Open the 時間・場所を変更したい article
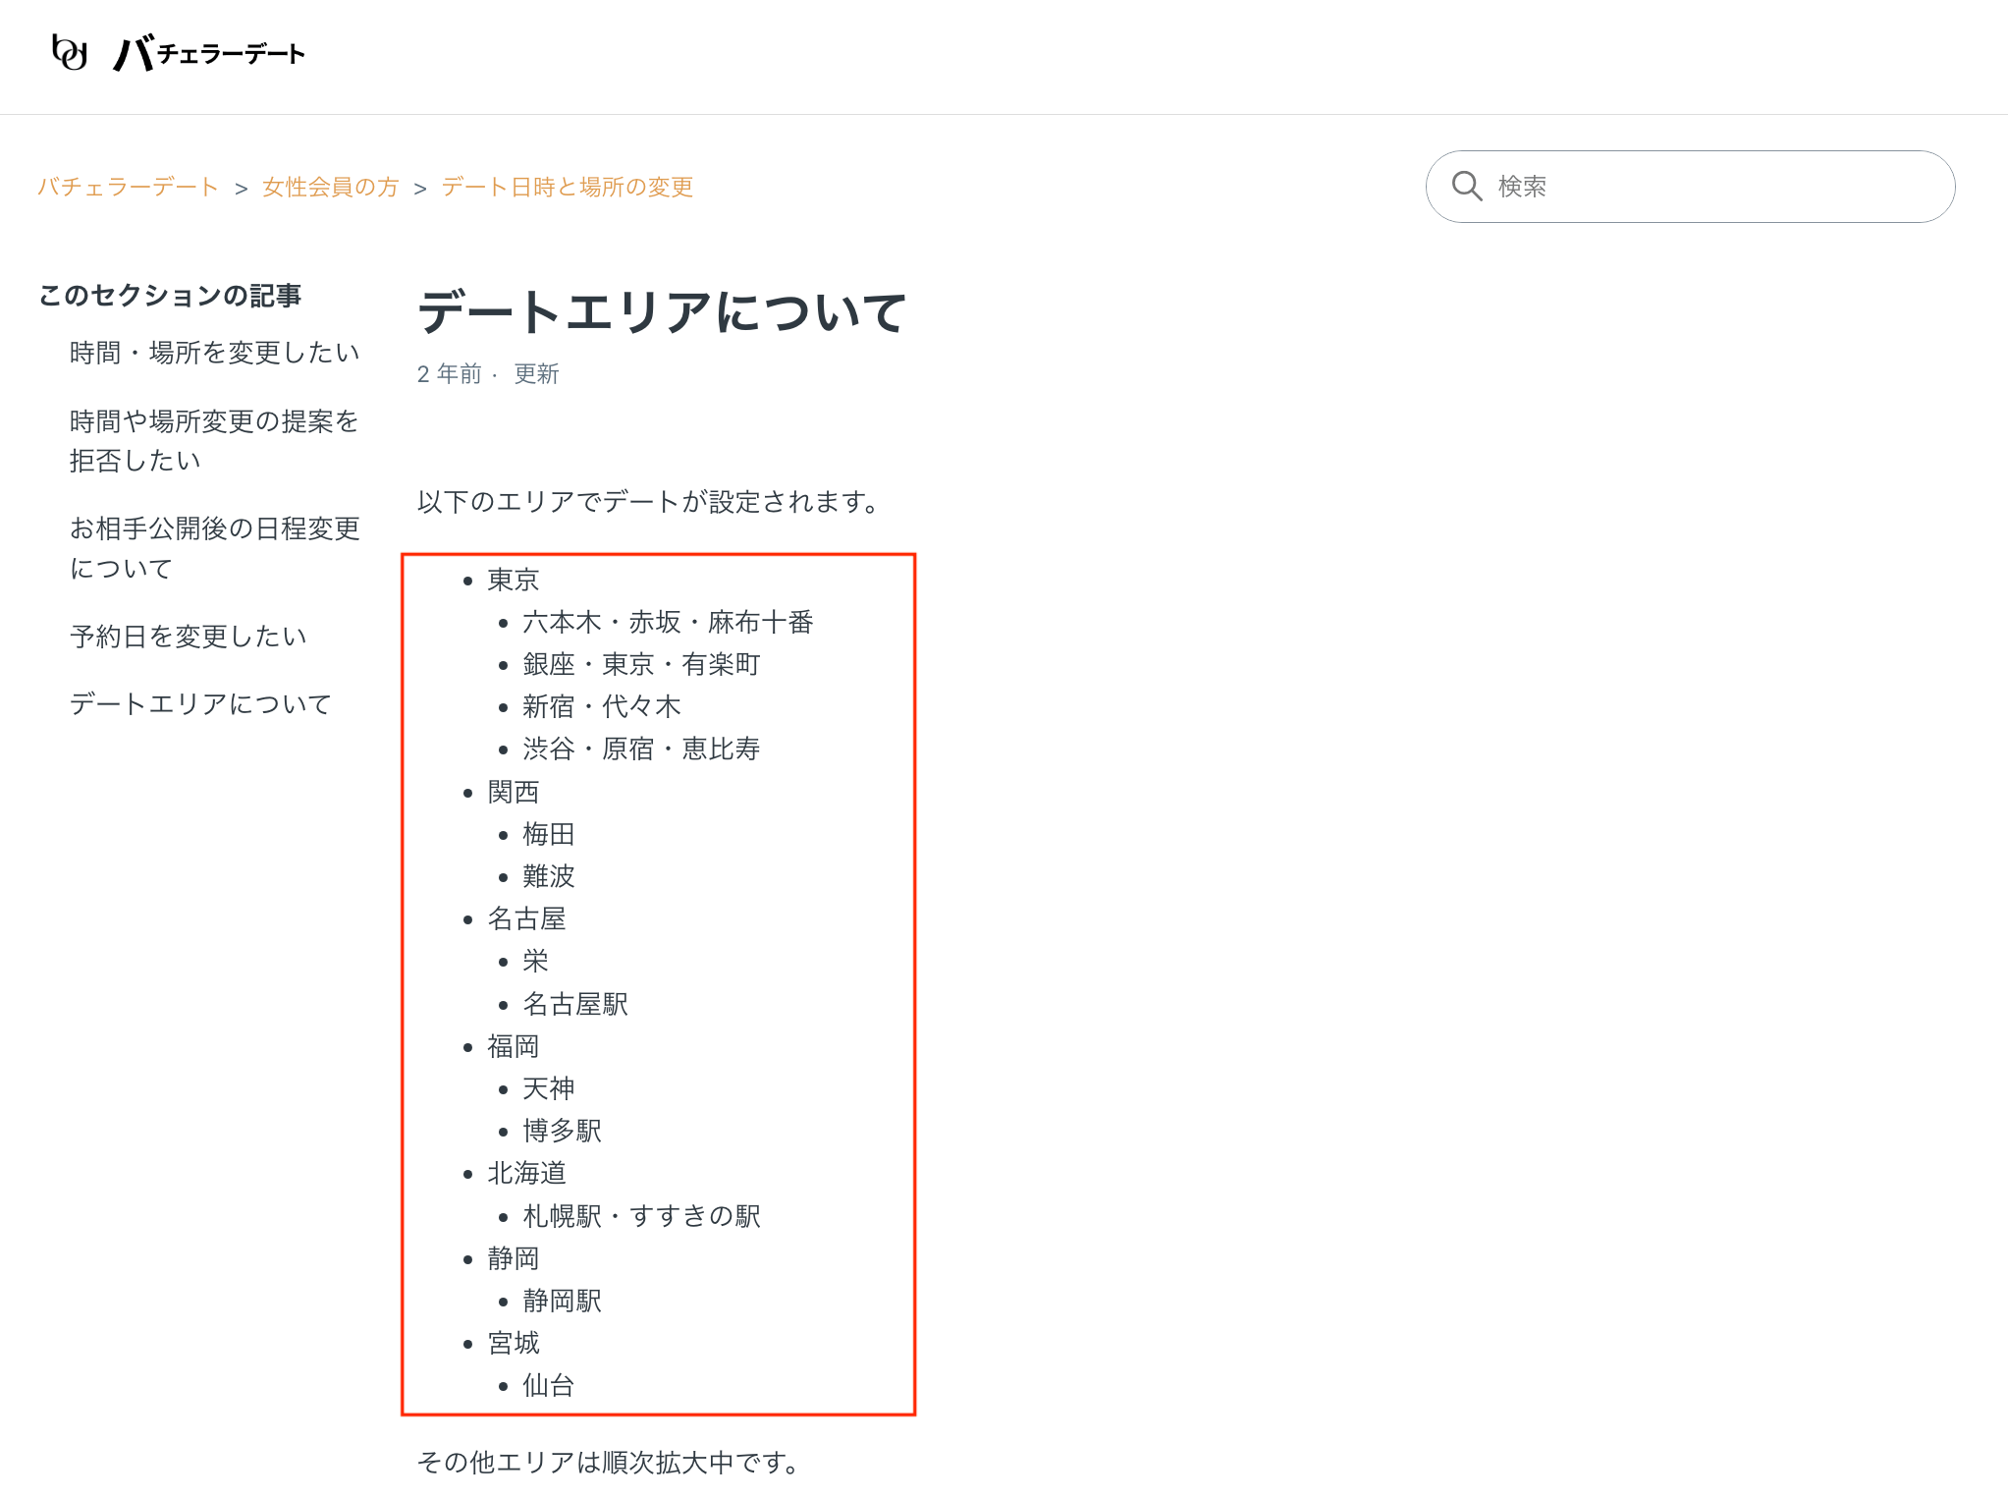 (215, 352)
